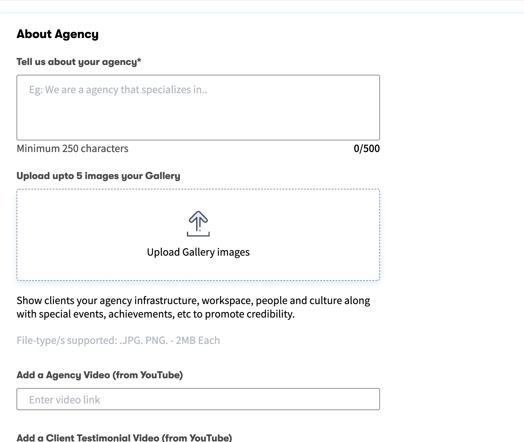The image size is (524, 442).
Task: Click the 'Add a Client Testimonial Video' label
Action: pos(124,438)
